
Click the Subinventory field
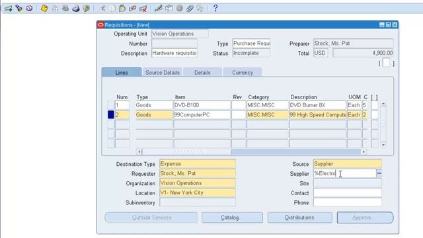tap(198, 202)
